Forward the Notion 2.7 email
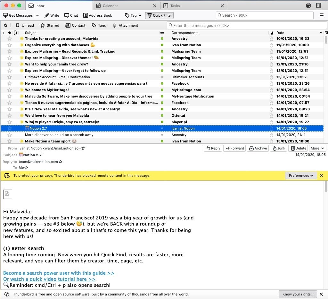The image size is (328, 299). (235, 148)
